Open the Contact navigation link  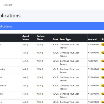point(7,5)
